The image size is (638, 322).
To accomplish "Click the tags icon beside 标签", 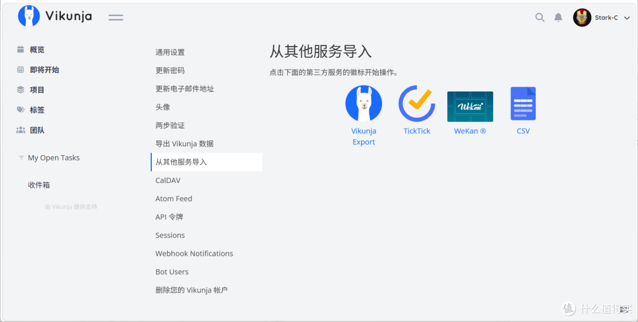I will 20,110.
